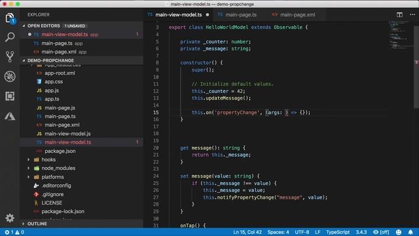Image resolution: width=419 pixels, height=236 pixels.
Task: Close unsaved main-view-model.ts tab via dot
Action: (x=208, y=14)
